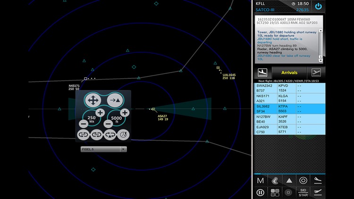Select the N127BW flight strip
The width and height of the screenshot is (354, 199).
click(x=289, y=119)
